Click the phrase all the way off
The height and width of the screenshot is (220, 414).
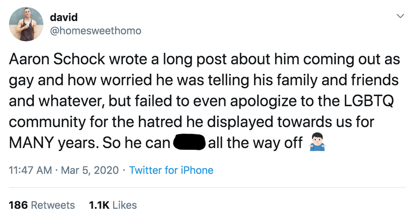tap(255, 144)
